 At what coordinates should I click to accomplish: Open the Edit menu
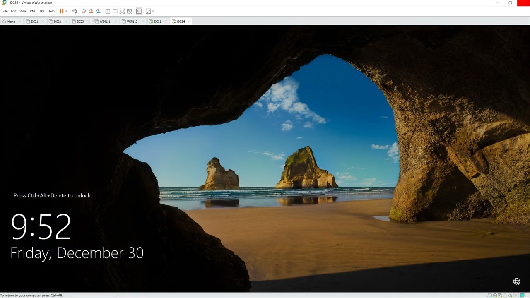(x=14, y=11)
